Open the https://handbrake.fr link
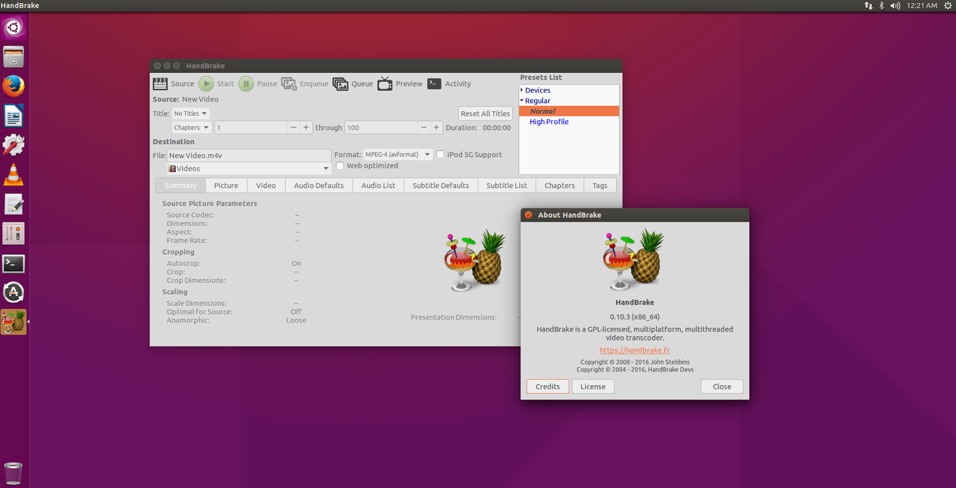 click(635, 351)
